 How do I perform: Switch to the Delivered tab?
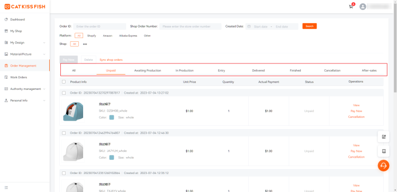coord(258,70)
